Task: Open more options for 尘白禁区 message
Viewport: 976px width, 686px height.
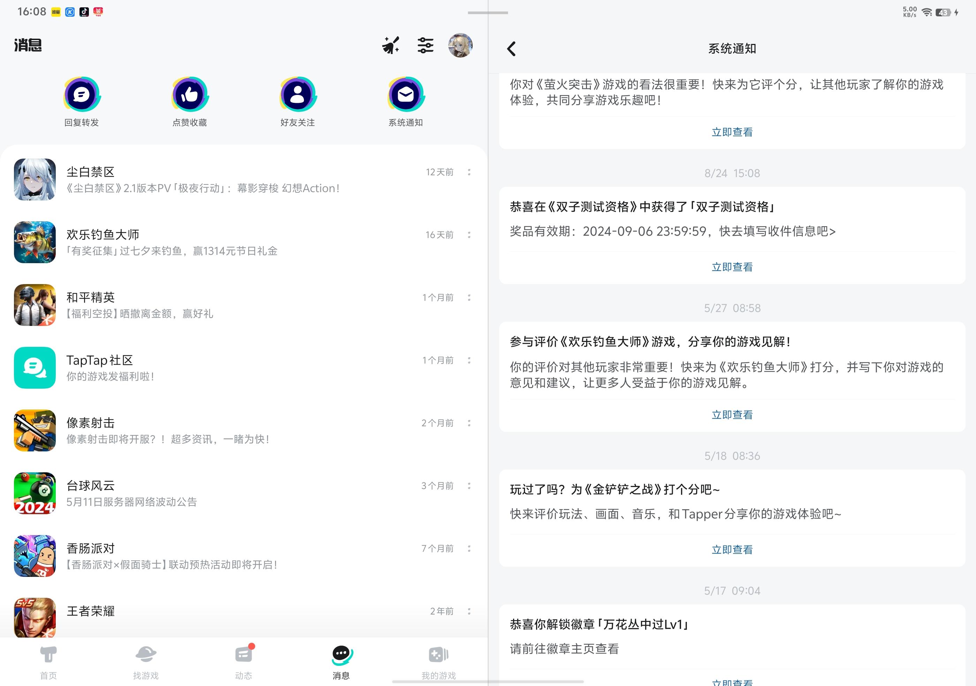Action: [x=469, y=172]
